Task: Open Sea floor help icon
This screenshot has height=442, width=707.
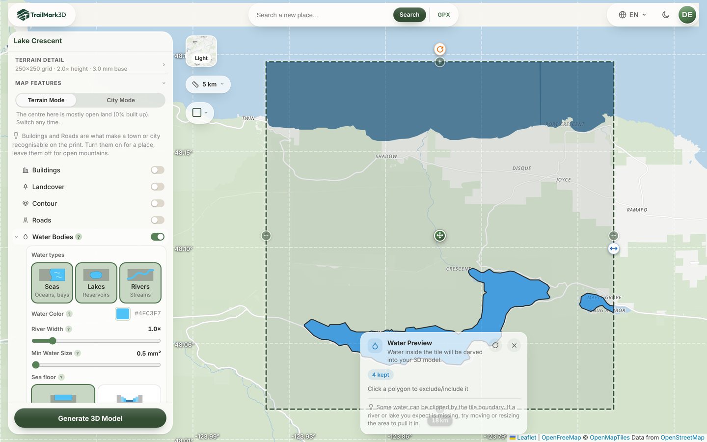Action: coord(61,377)
